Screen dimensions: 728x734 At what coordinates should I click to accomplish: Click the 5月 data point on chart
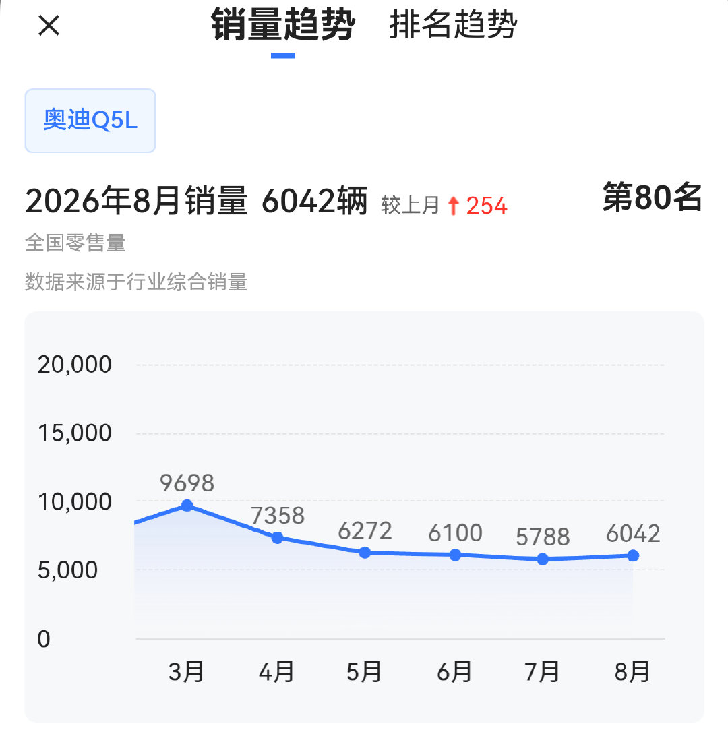click(365, 553)
